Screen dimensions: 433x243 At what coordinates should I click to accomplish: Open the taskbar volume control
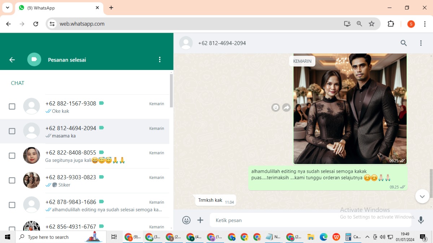(x=382, y=237)
